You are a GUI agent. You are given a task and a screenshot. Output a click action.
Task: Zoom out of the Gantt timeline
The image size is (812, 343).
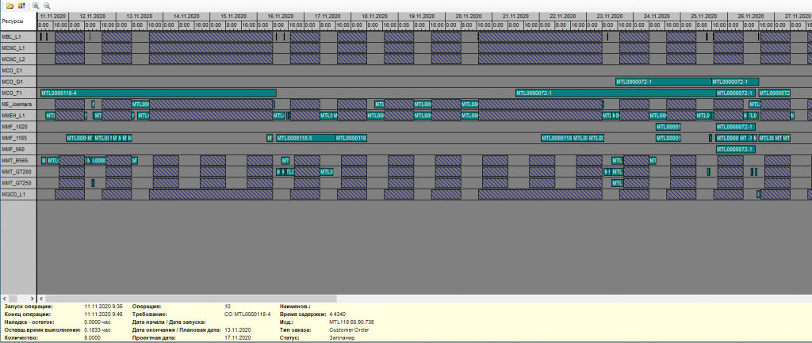[47, 5]
